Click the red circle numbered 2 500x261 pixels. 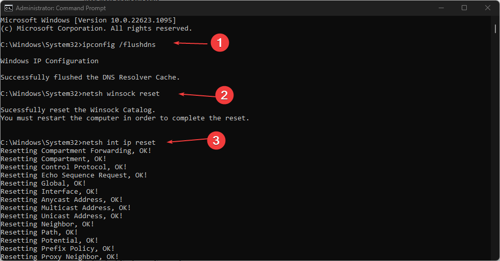point(224,95)
